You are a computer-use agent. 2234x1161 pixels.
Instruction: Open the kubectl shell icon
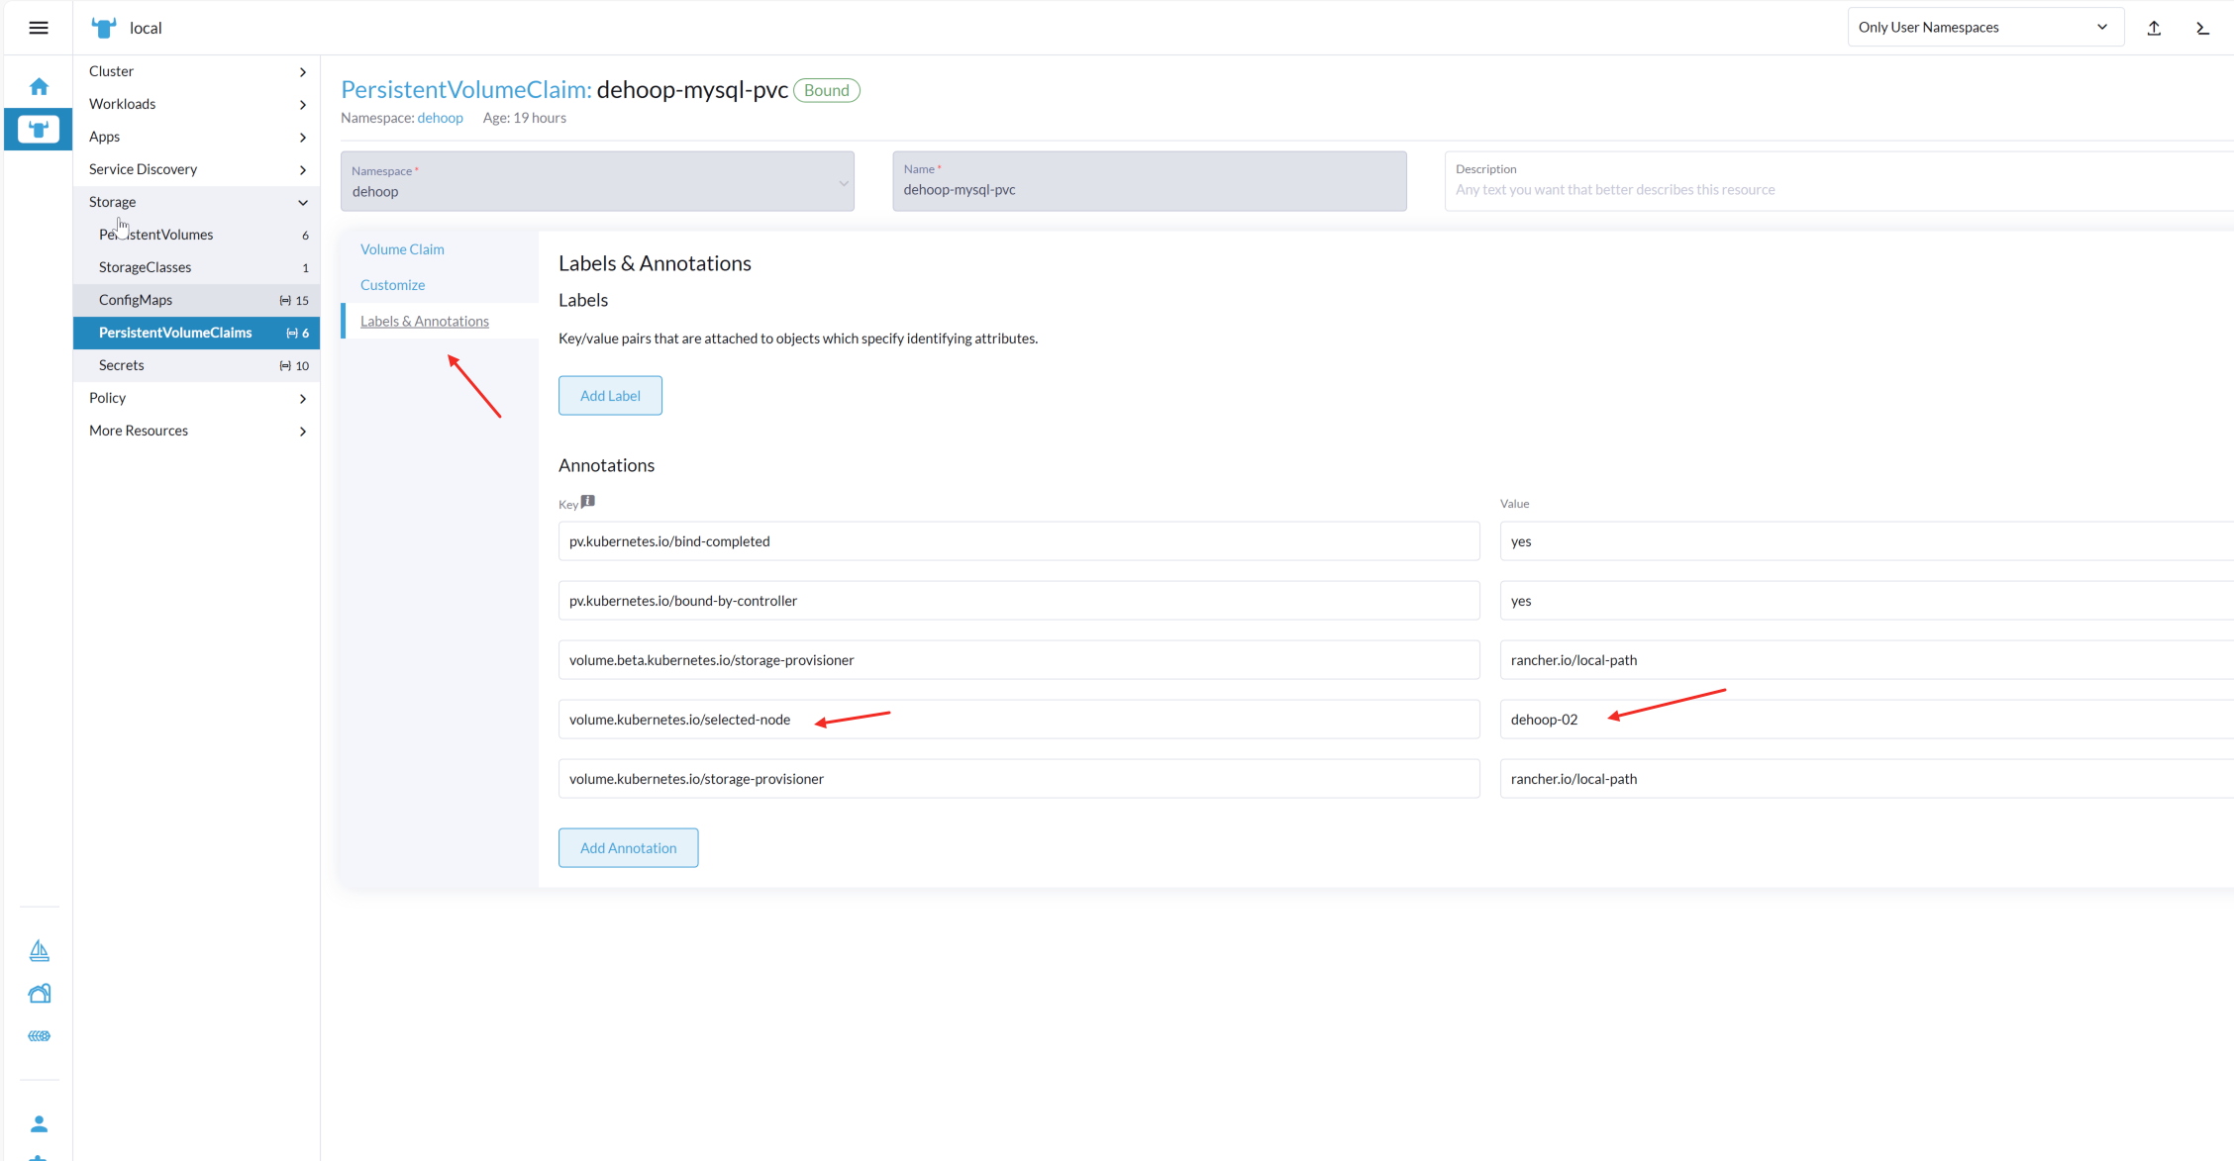pyautogui.click(x=2202, y=28)
